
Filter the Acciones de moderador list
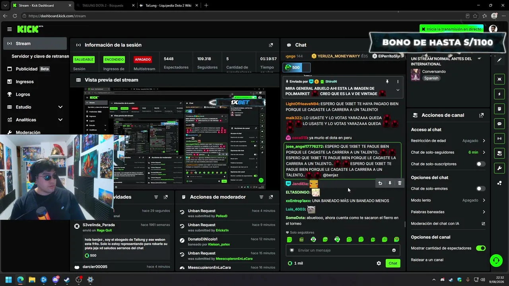pyautogui.click(x=261, y=197)
